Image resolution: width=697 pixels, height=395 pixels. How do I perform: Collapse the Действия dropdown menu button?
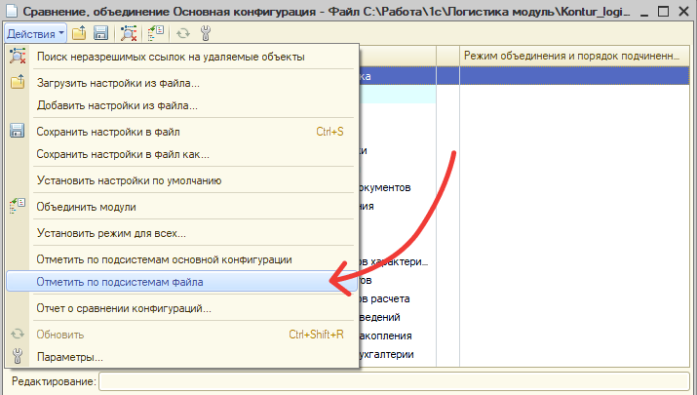[x=35, y=33]
